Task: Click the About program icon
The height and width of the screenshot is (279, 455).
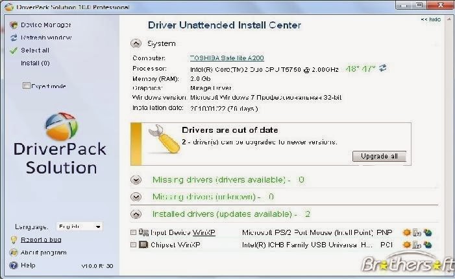Action: (x=14, y=252)
